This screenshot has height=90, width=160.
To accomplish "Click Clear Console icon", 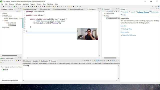I will pyautogui.click(x=90, y=60).
